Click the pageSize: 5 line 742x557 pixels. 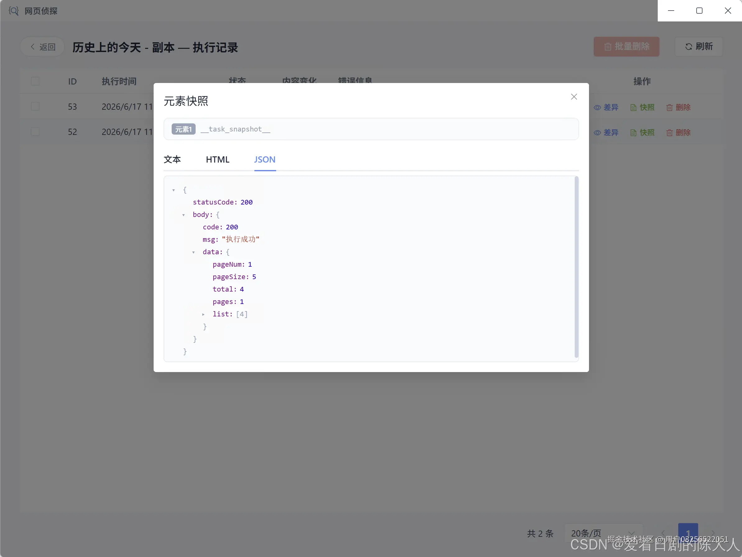(x=234, y=277)
